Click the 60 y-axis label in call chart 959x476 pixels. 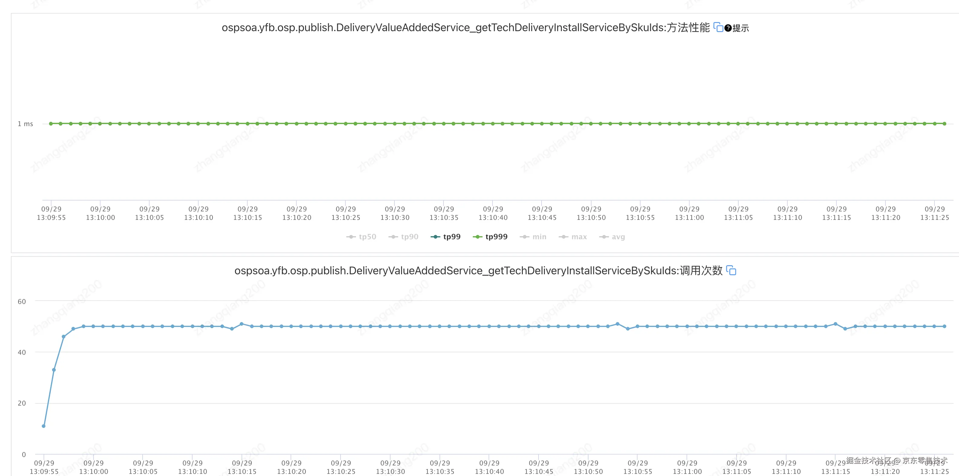tap(22, 302)
